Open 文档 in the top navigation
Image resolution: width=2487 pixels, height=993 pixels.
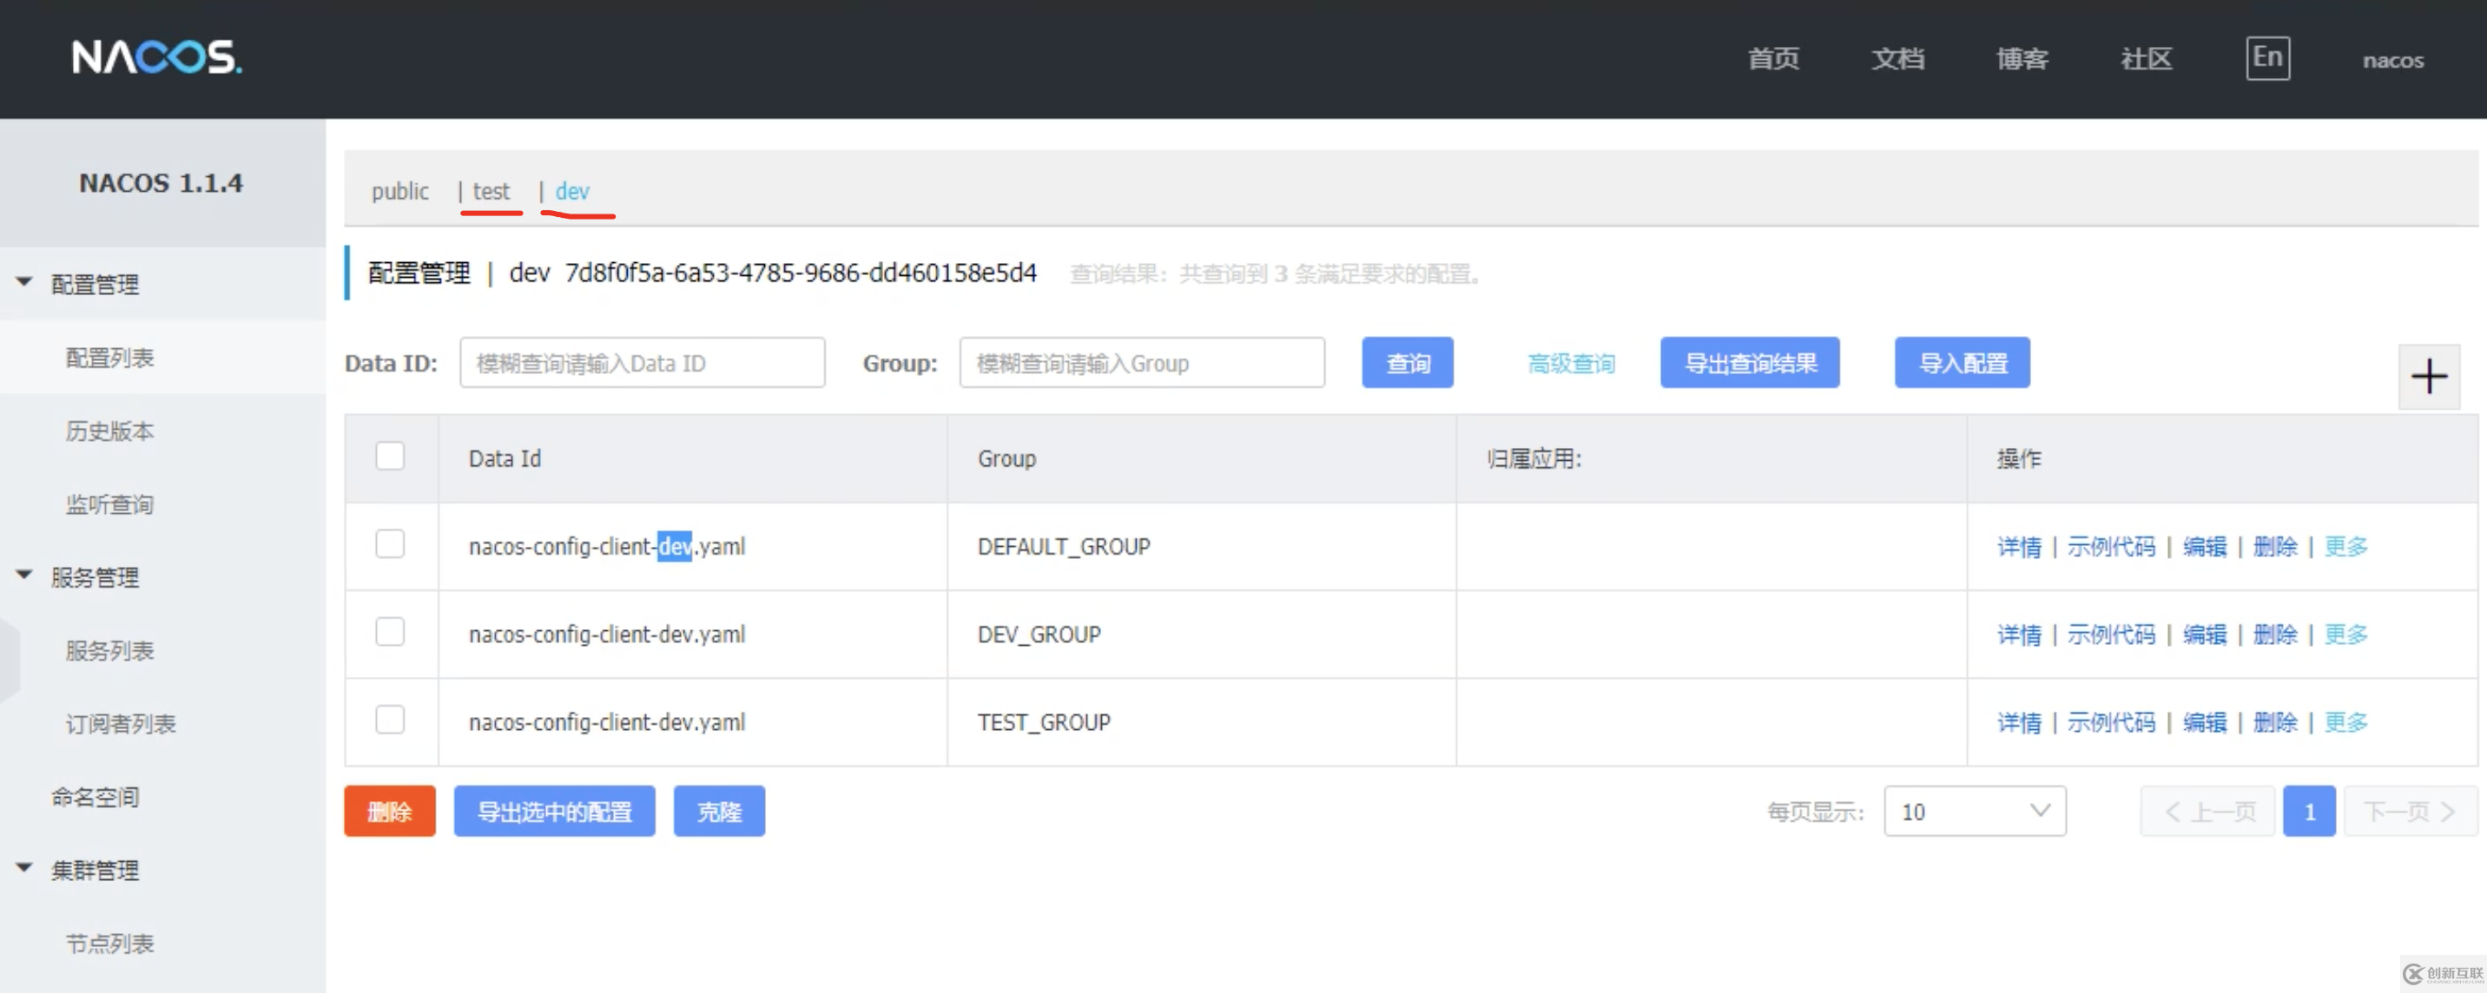pos(1897,59)
